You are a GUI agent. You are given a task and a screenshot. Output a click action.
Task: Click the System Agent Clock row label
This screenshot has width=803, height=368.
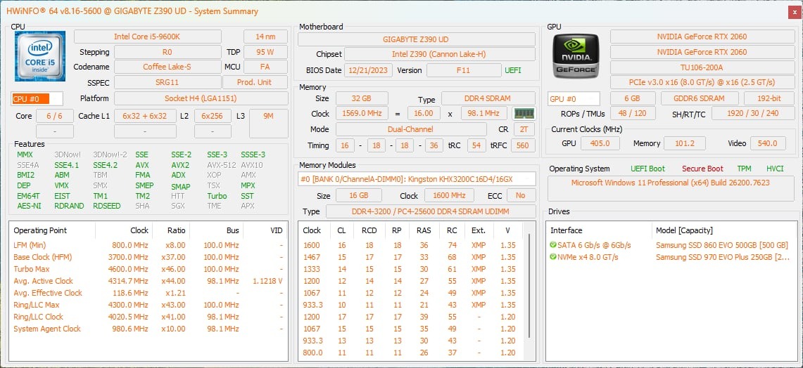pyautogui.click(x=47, y=329)
